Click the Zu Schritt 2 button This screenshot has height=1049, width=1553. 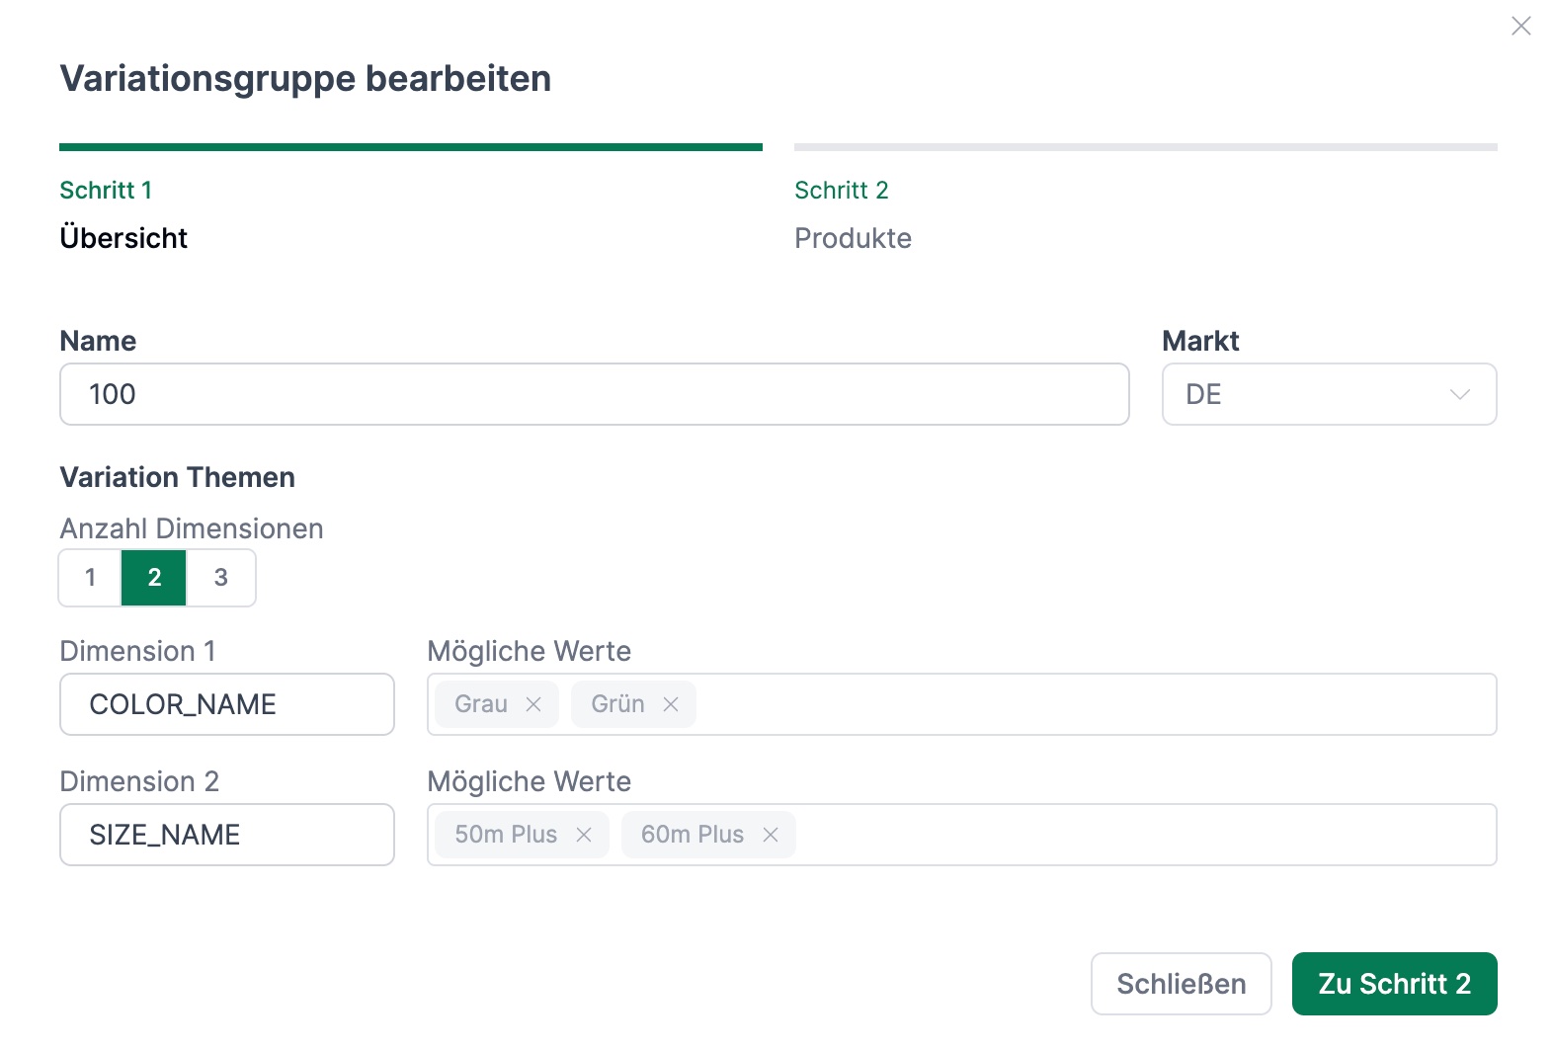1394,984
